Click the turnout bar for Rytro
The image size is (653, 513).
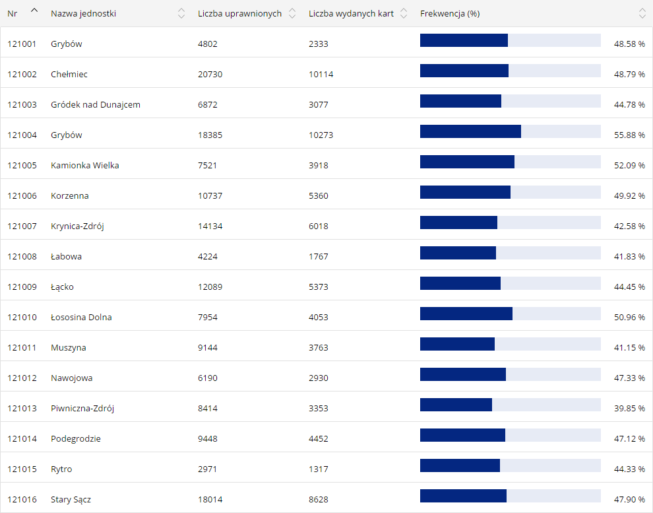pyautogui.click(x=510, y=465)
